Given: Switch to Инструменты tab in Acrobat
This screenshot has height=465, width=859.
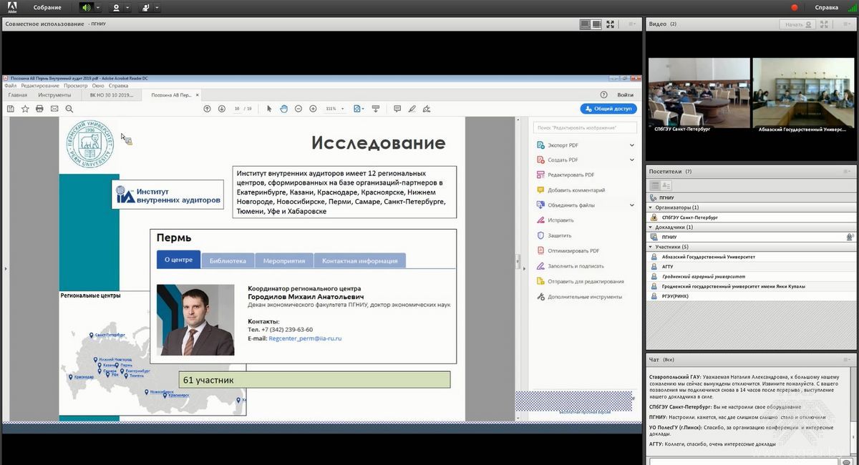Looking at the screenshot, I should (x=54, y=94).
